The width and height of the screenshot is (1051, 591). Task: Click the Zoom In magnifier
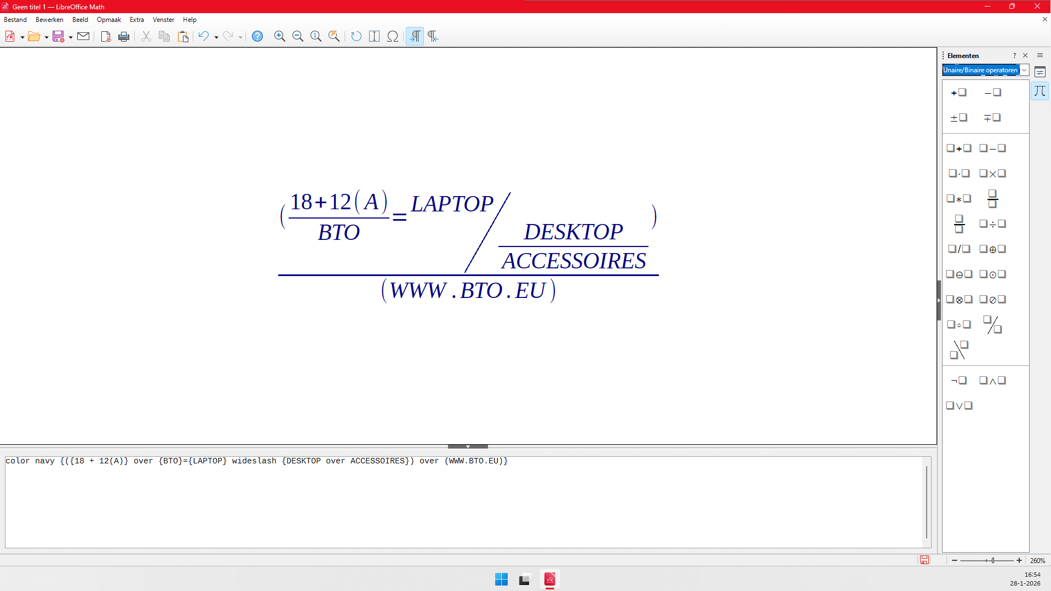coord(279,36)
